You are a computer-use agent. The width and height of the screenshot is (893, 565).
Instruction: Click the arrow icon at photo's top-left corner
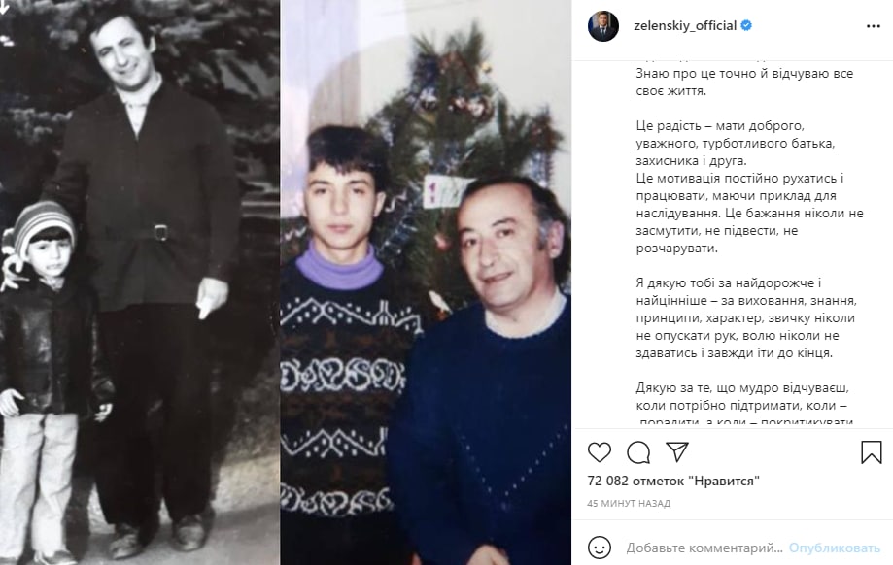click(x=5, y=7)
